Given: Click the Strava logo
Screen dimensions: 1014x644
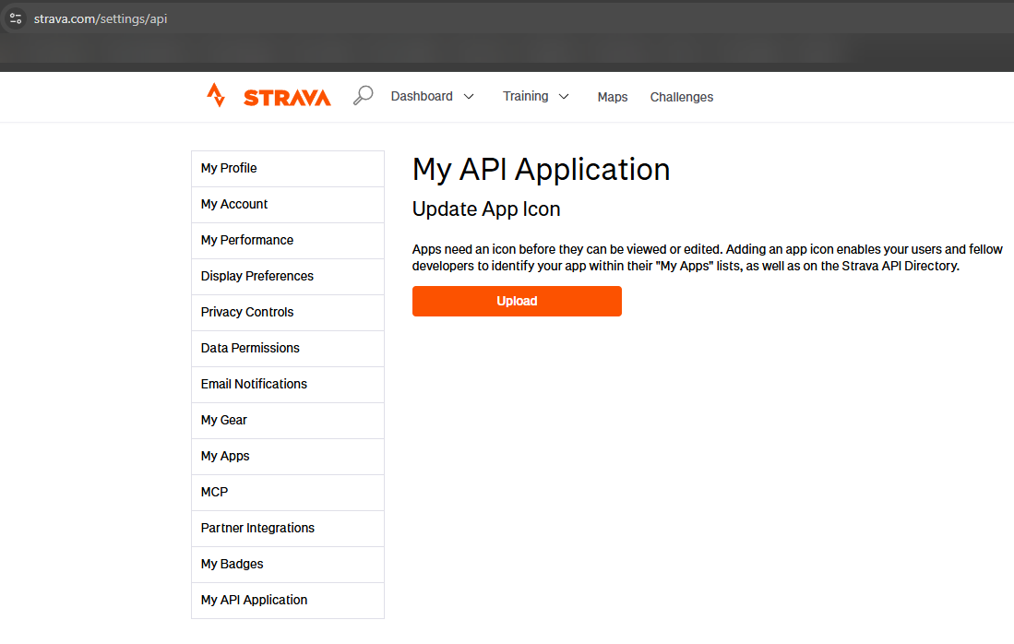Looking at the screenshot, I should pyautogui.click(x=268, y=96).
